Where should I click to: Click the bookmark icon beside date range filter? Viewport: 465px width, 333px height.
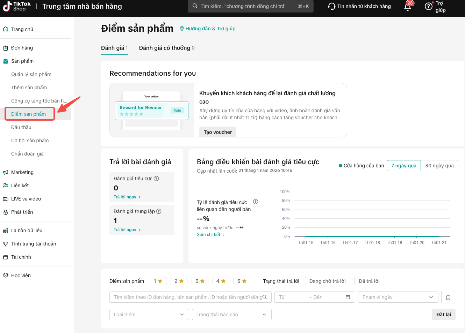pos(448,297)
